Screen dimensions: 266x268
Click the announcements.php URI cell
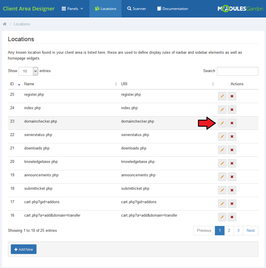pos(138,175)
